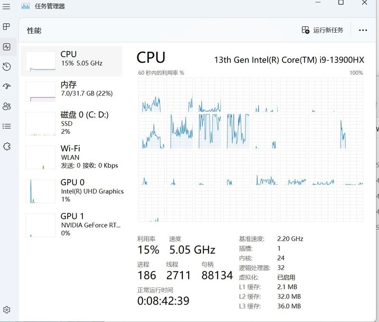Select the Performance icon in the sidebar

(6, 46)
